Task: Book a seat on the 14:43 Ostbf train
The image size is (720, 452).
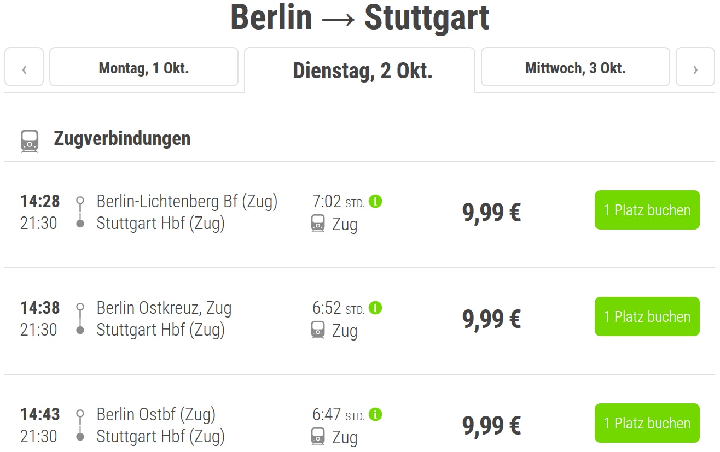Action: click(647, 423)
